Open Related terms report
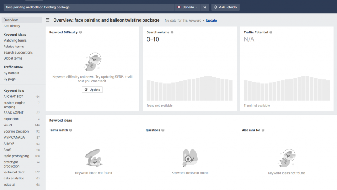This screenshot has height=190, width=337. point(14,47)
